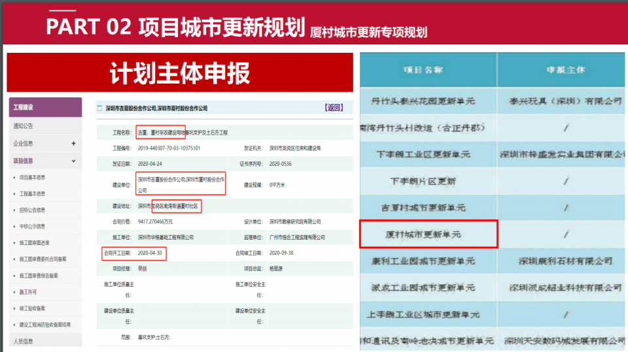
Task: Open the 通知公告 menu item
Action: (x=24, y=126)
